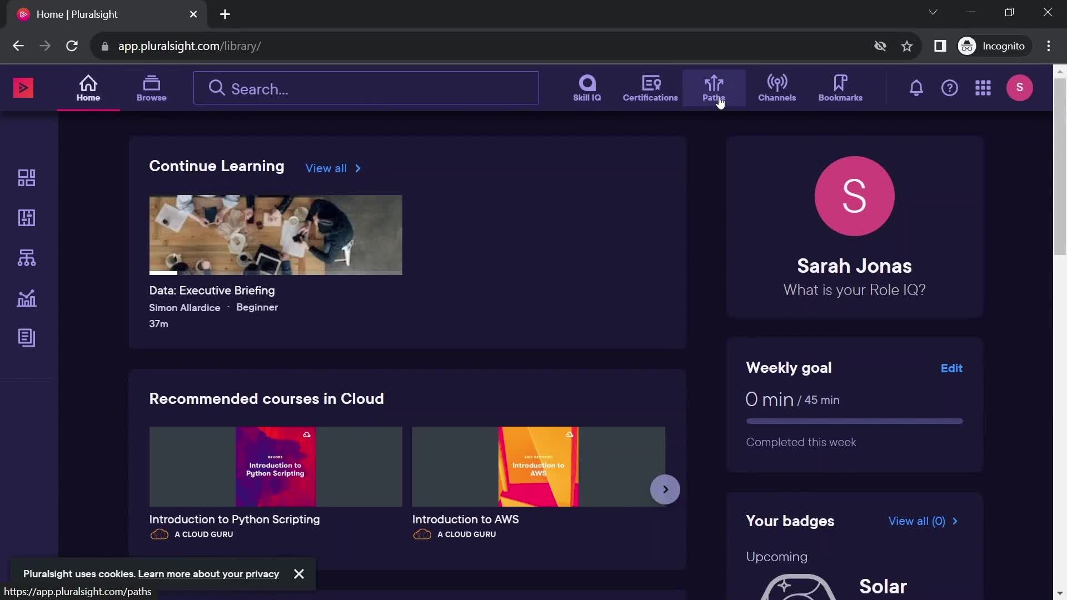This screenshot has width=1067, height=600.
Task: Open the Paths page
Action: pos(714,88)
